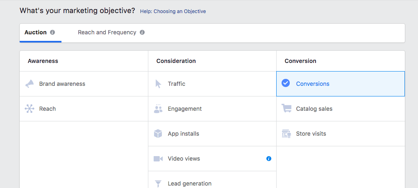418x188 pixels.
Task: Click the Catalog sales cart icon
Action: point(286,109)
